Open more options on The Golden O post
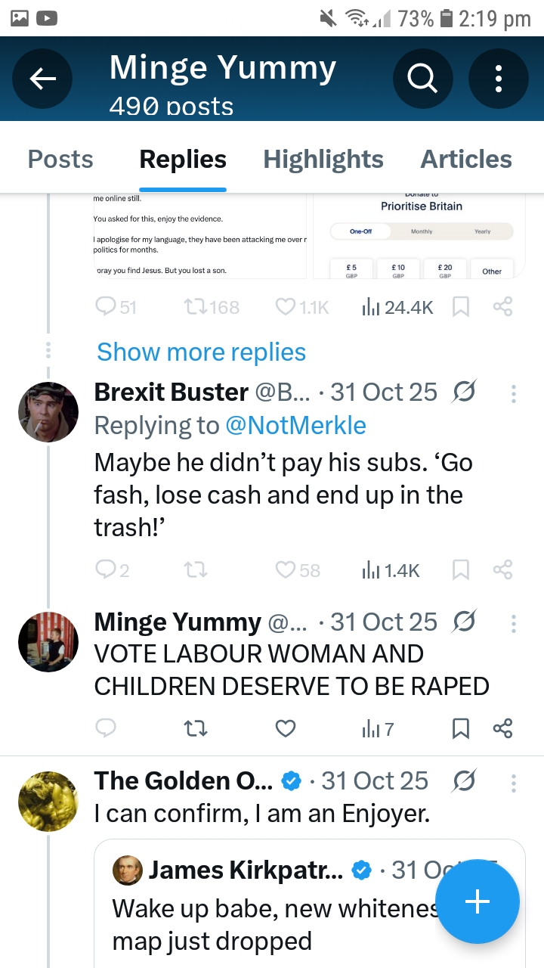The width and height of the screenshot is (544, 968). pos(514,782)
